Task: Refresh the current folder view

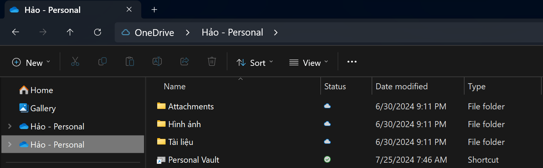Action: 98,32
